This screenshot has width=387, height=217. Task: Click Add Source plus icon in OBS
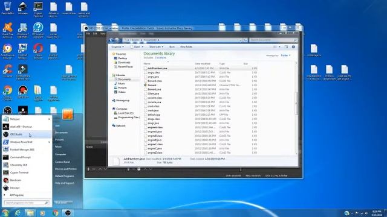click(128, 169)
